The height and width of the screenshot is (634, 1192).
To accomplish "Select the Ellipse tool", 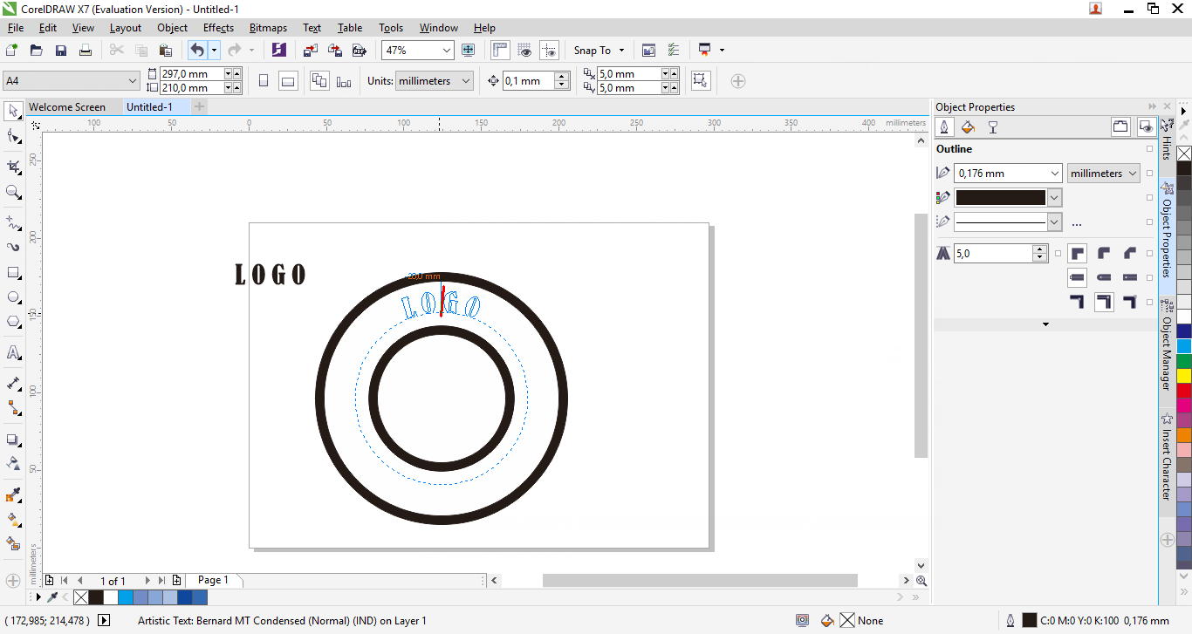I will [13, 297].
